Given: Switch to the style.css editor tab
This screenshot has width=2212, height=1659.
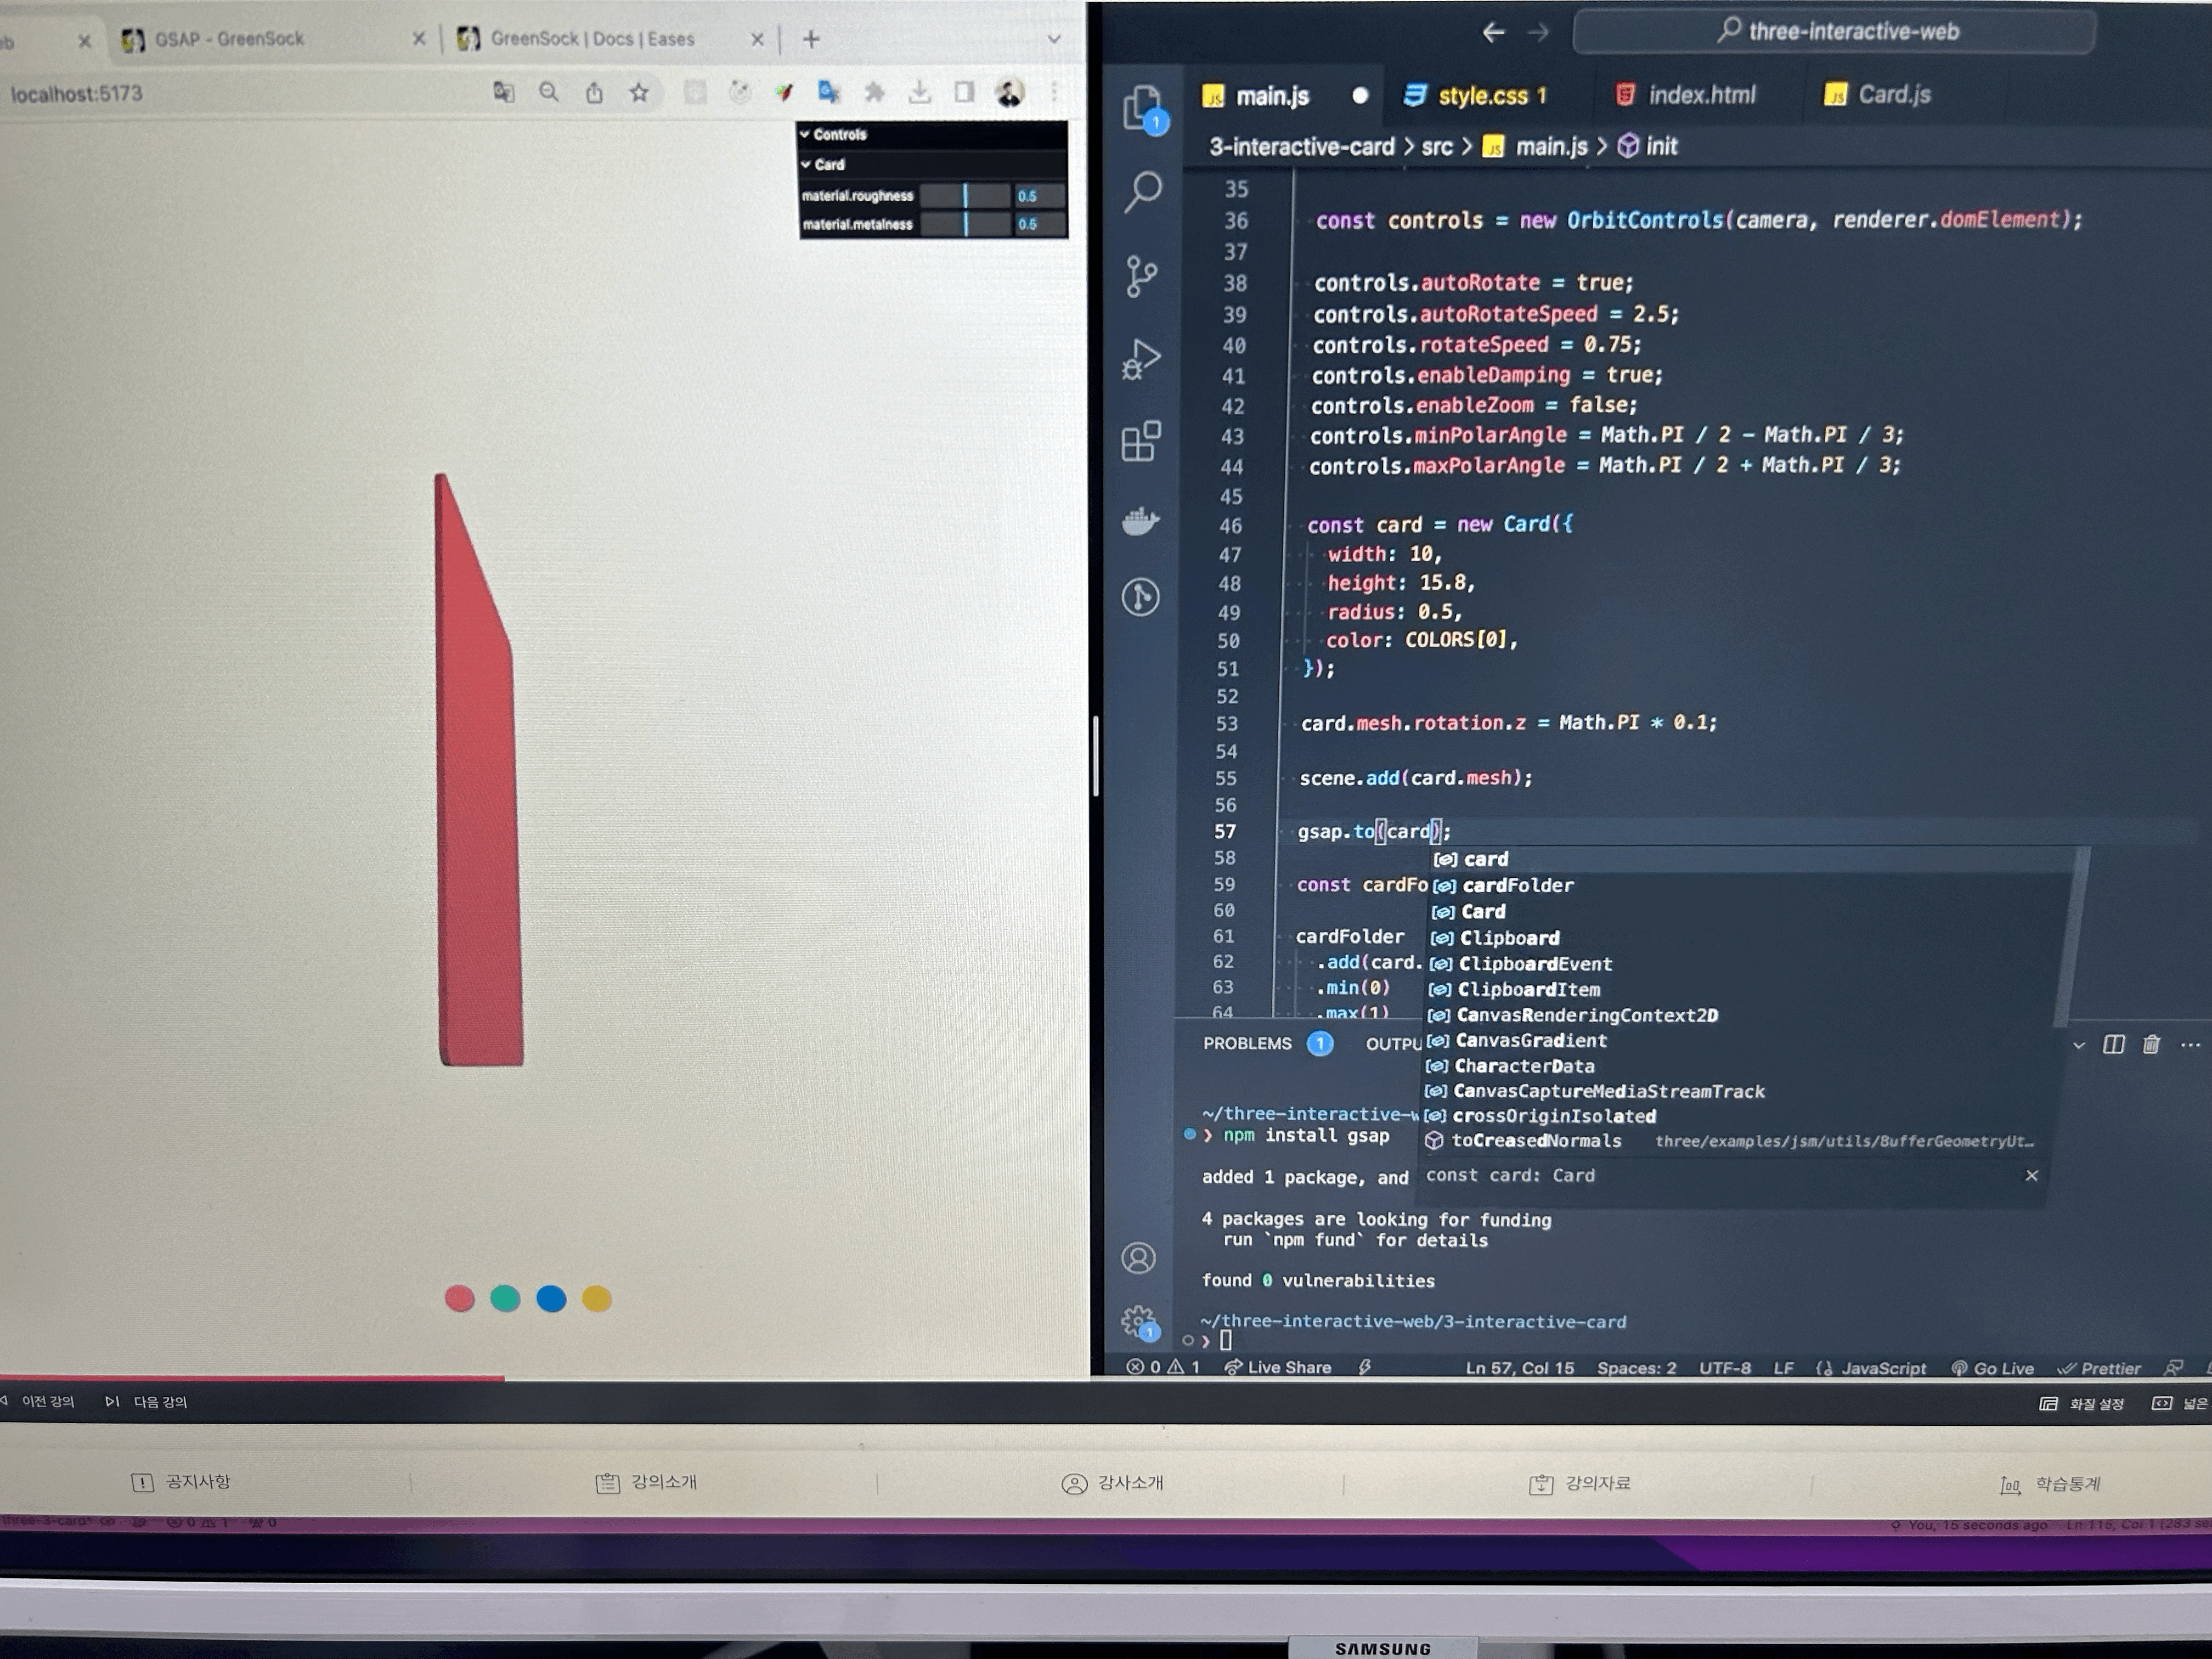Looking at the screenshot, I should tap(1476, 96).
